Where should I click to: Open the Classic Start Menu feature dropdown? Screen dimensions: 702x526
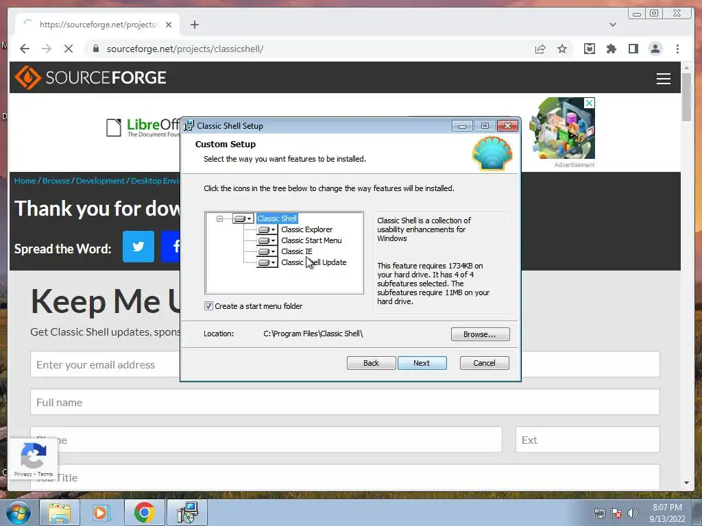pos(267,240)
